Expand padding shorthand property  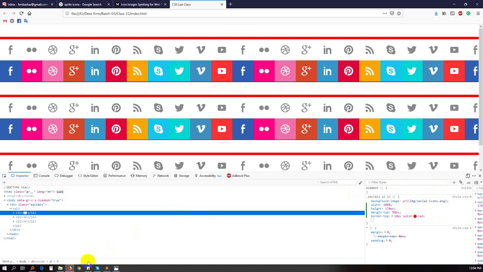point(387,241)
